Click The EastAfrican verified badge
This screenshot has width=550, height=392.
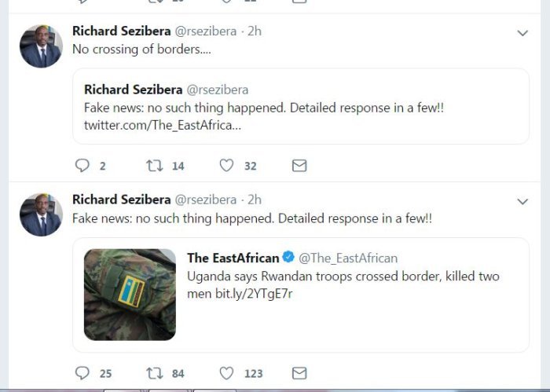(x=289, y=258)
